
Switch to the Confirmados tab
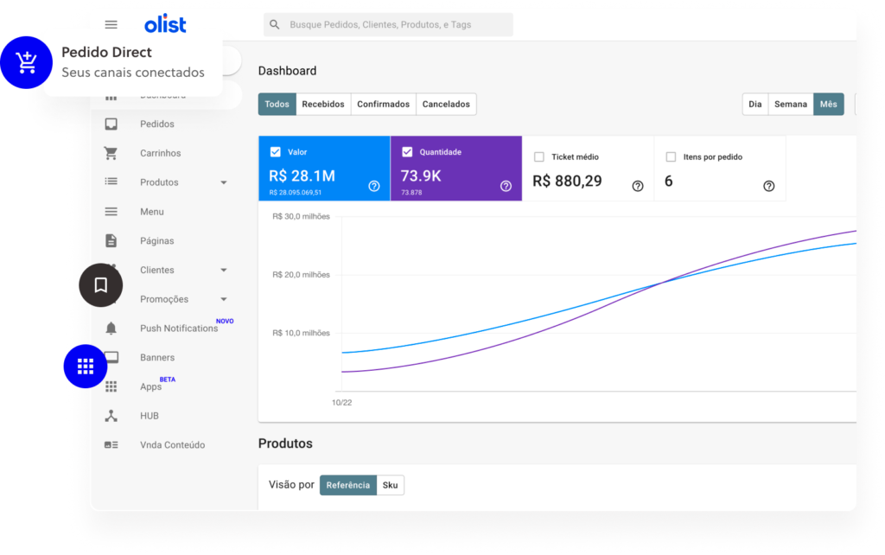coord(383,105)
